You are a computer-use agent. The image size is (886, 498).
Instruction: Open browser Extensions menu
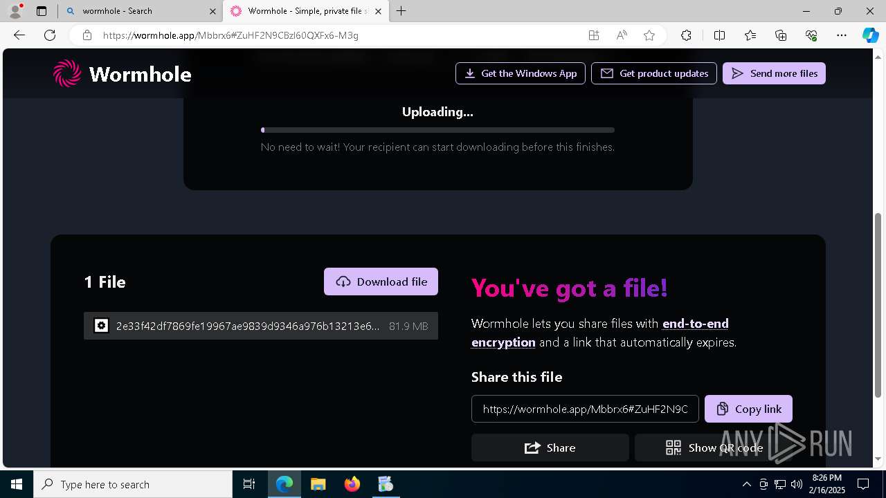click(x=686, y=35)
